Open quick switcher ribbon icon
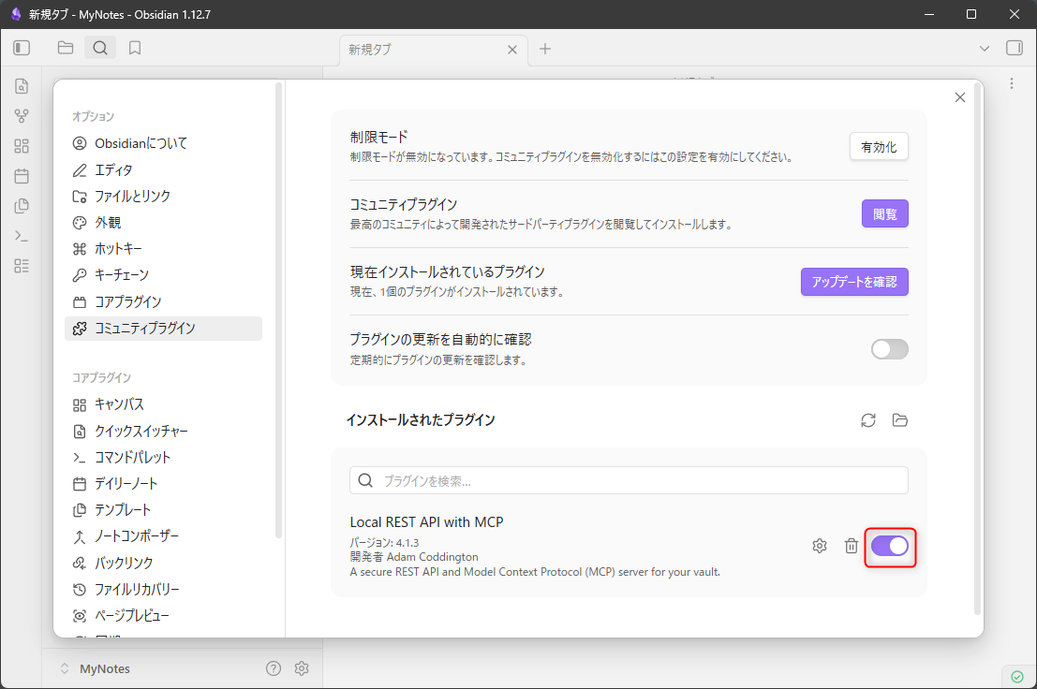1037x689 pixels. pyautogui.click(x=22, y=86)
